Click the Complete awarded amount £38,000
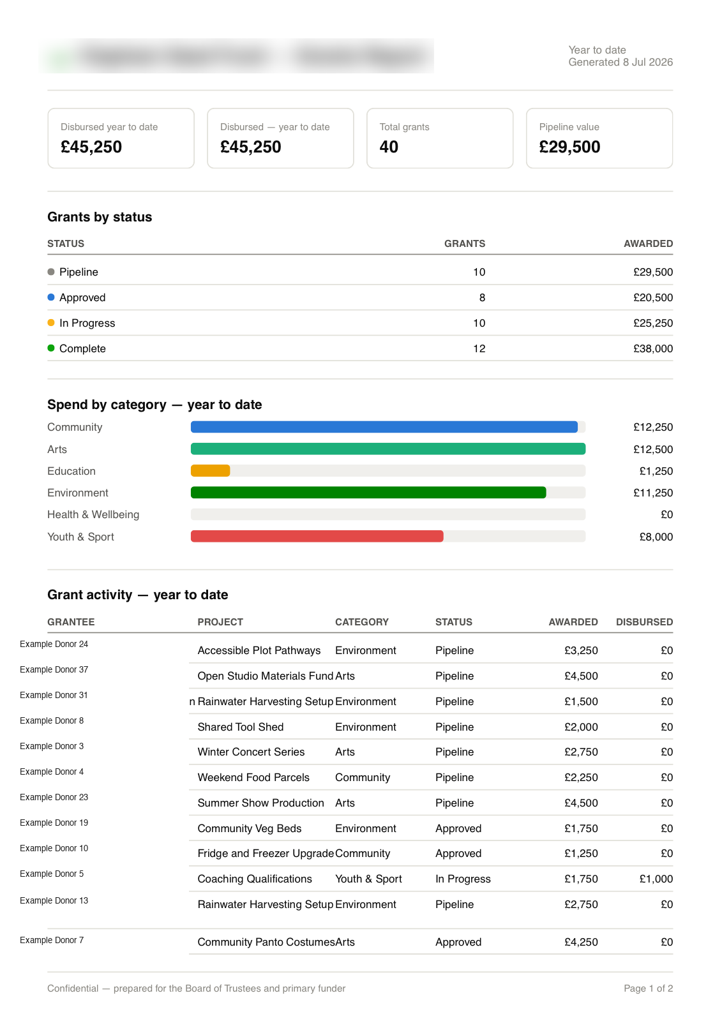Viewport: 722px width, 1021px height. point(653,348)
